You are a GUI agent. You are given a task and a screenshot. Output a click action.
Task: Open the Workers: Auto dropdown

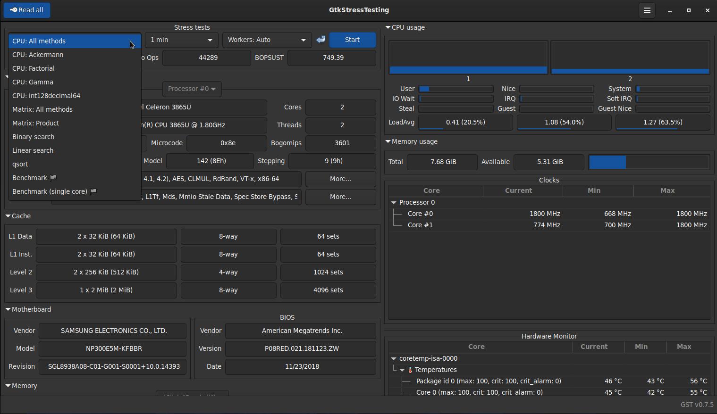(x=267, y=40)
